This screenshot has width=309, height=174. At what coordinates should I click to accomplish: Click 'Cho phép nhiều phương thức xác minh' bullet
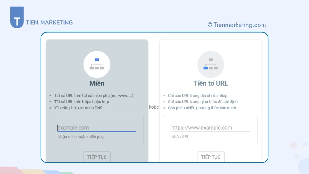click(x=202, y=108)
